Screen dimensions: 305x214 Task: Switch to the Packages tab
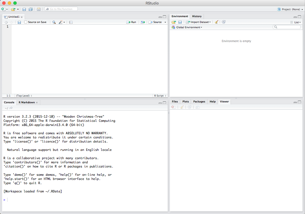[x=199, y=102]
